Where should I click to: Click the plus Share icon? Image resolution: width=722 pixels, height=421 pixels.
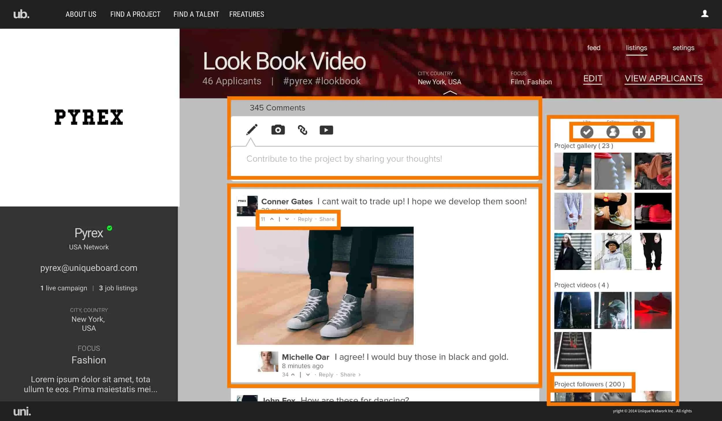(639, 132)
